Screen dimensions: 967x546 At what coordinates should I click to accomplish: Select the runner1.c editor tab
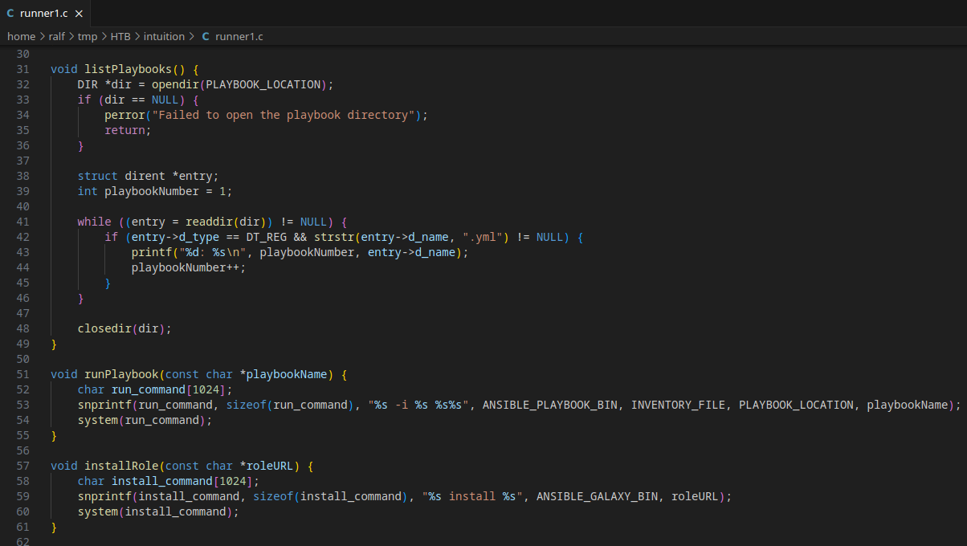tap(45, 13)
